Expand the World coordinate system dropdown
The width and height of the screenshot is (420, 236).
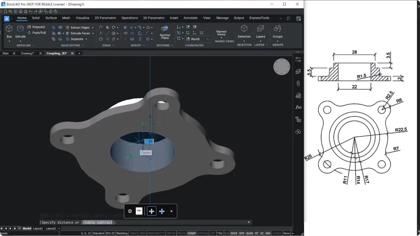point(207,39)
